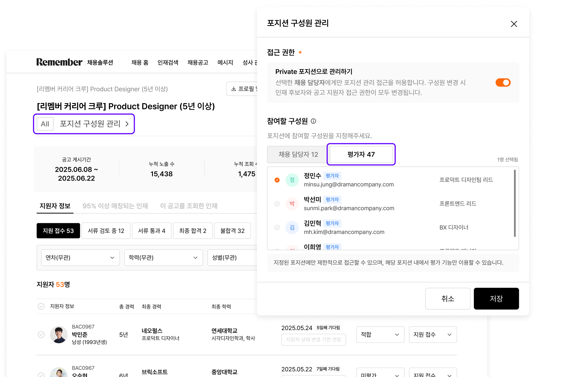Filter by 서류 검토 중 12

pos(106,231)
